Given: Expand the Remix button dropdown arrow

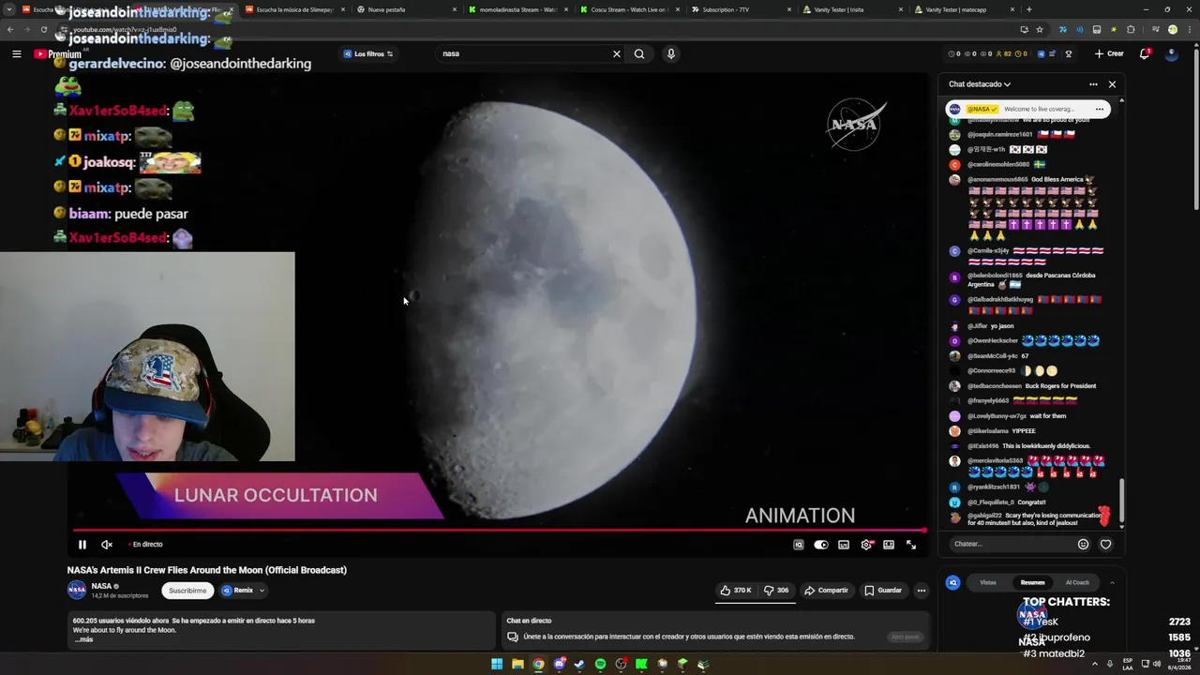Looking at the screenshot, I should [262, 591].
